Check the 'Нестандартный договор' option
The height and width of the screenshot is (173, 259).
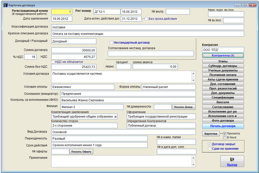pos(112,43)
